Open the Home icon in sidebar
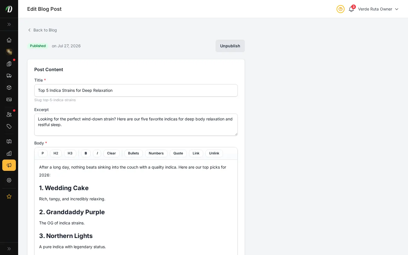Viewport: 408px width, 255px height. (x=9, y=40)
